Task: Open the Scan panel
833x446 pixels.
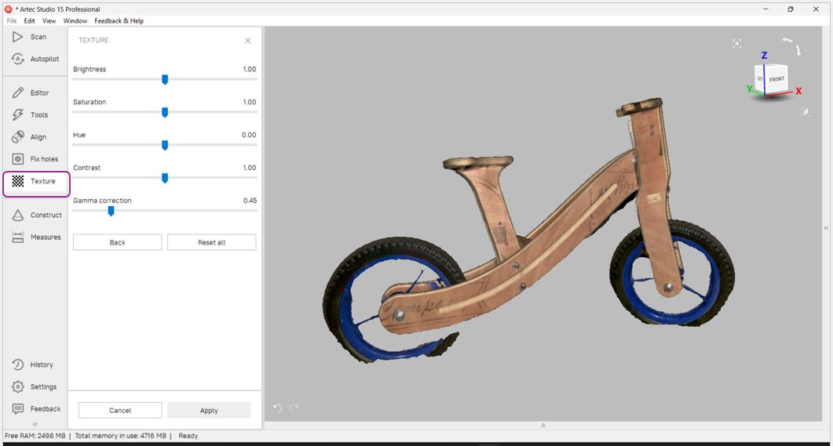Action: (x=29, y=37)
